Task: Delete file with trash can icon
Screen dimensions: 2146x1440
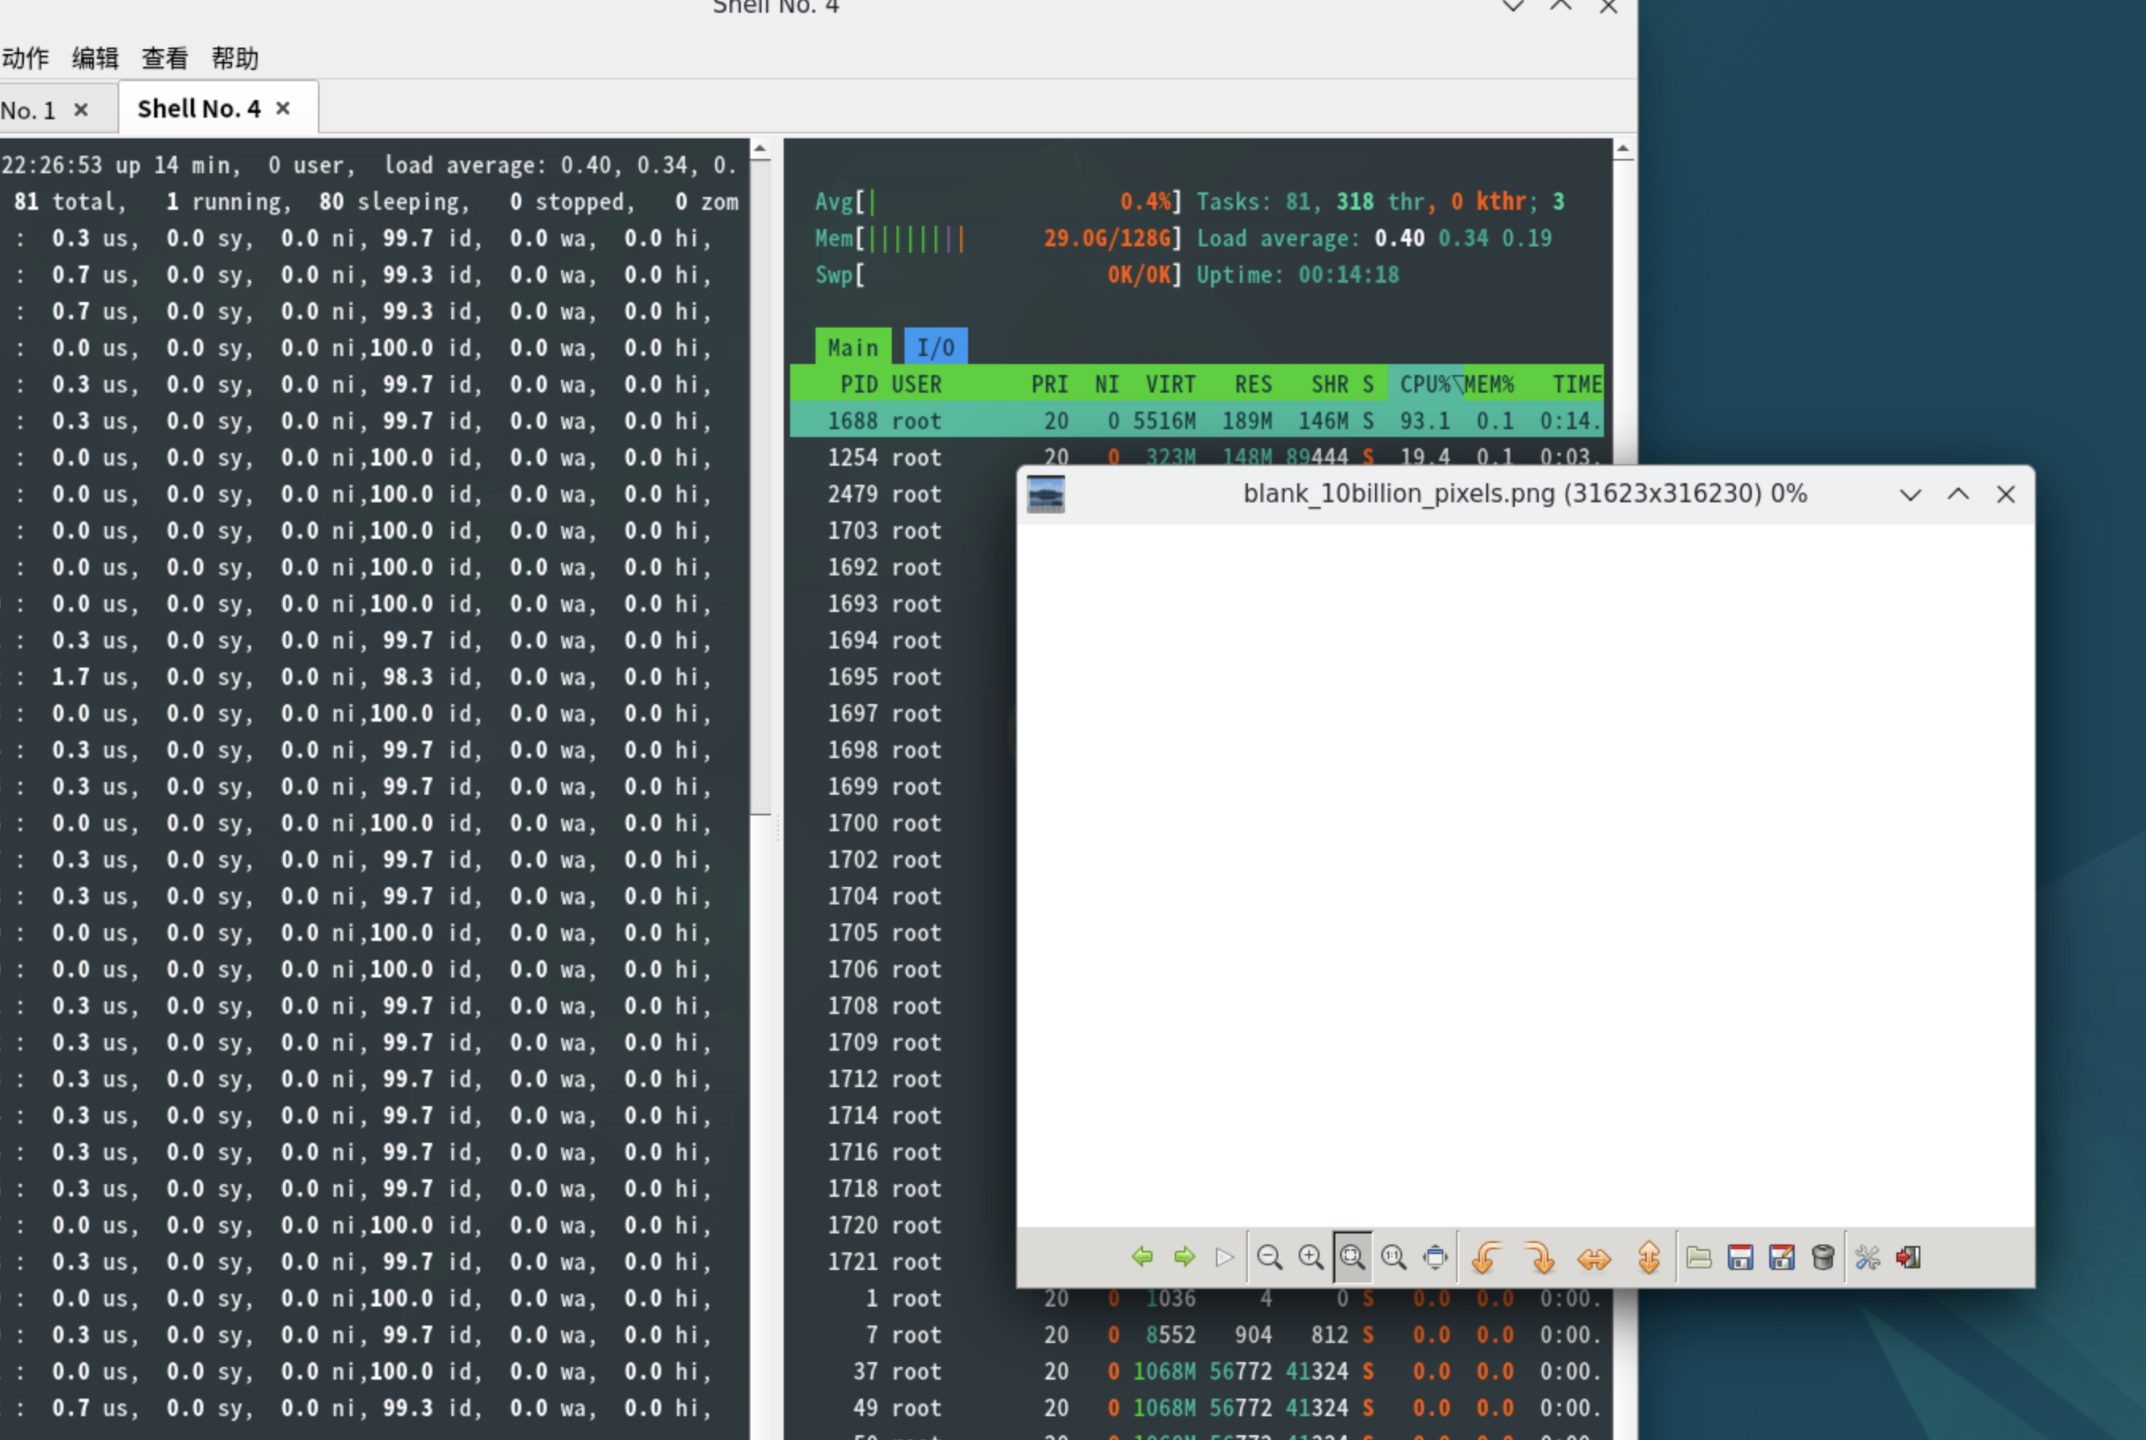Action: (x=1823, y=1256)
